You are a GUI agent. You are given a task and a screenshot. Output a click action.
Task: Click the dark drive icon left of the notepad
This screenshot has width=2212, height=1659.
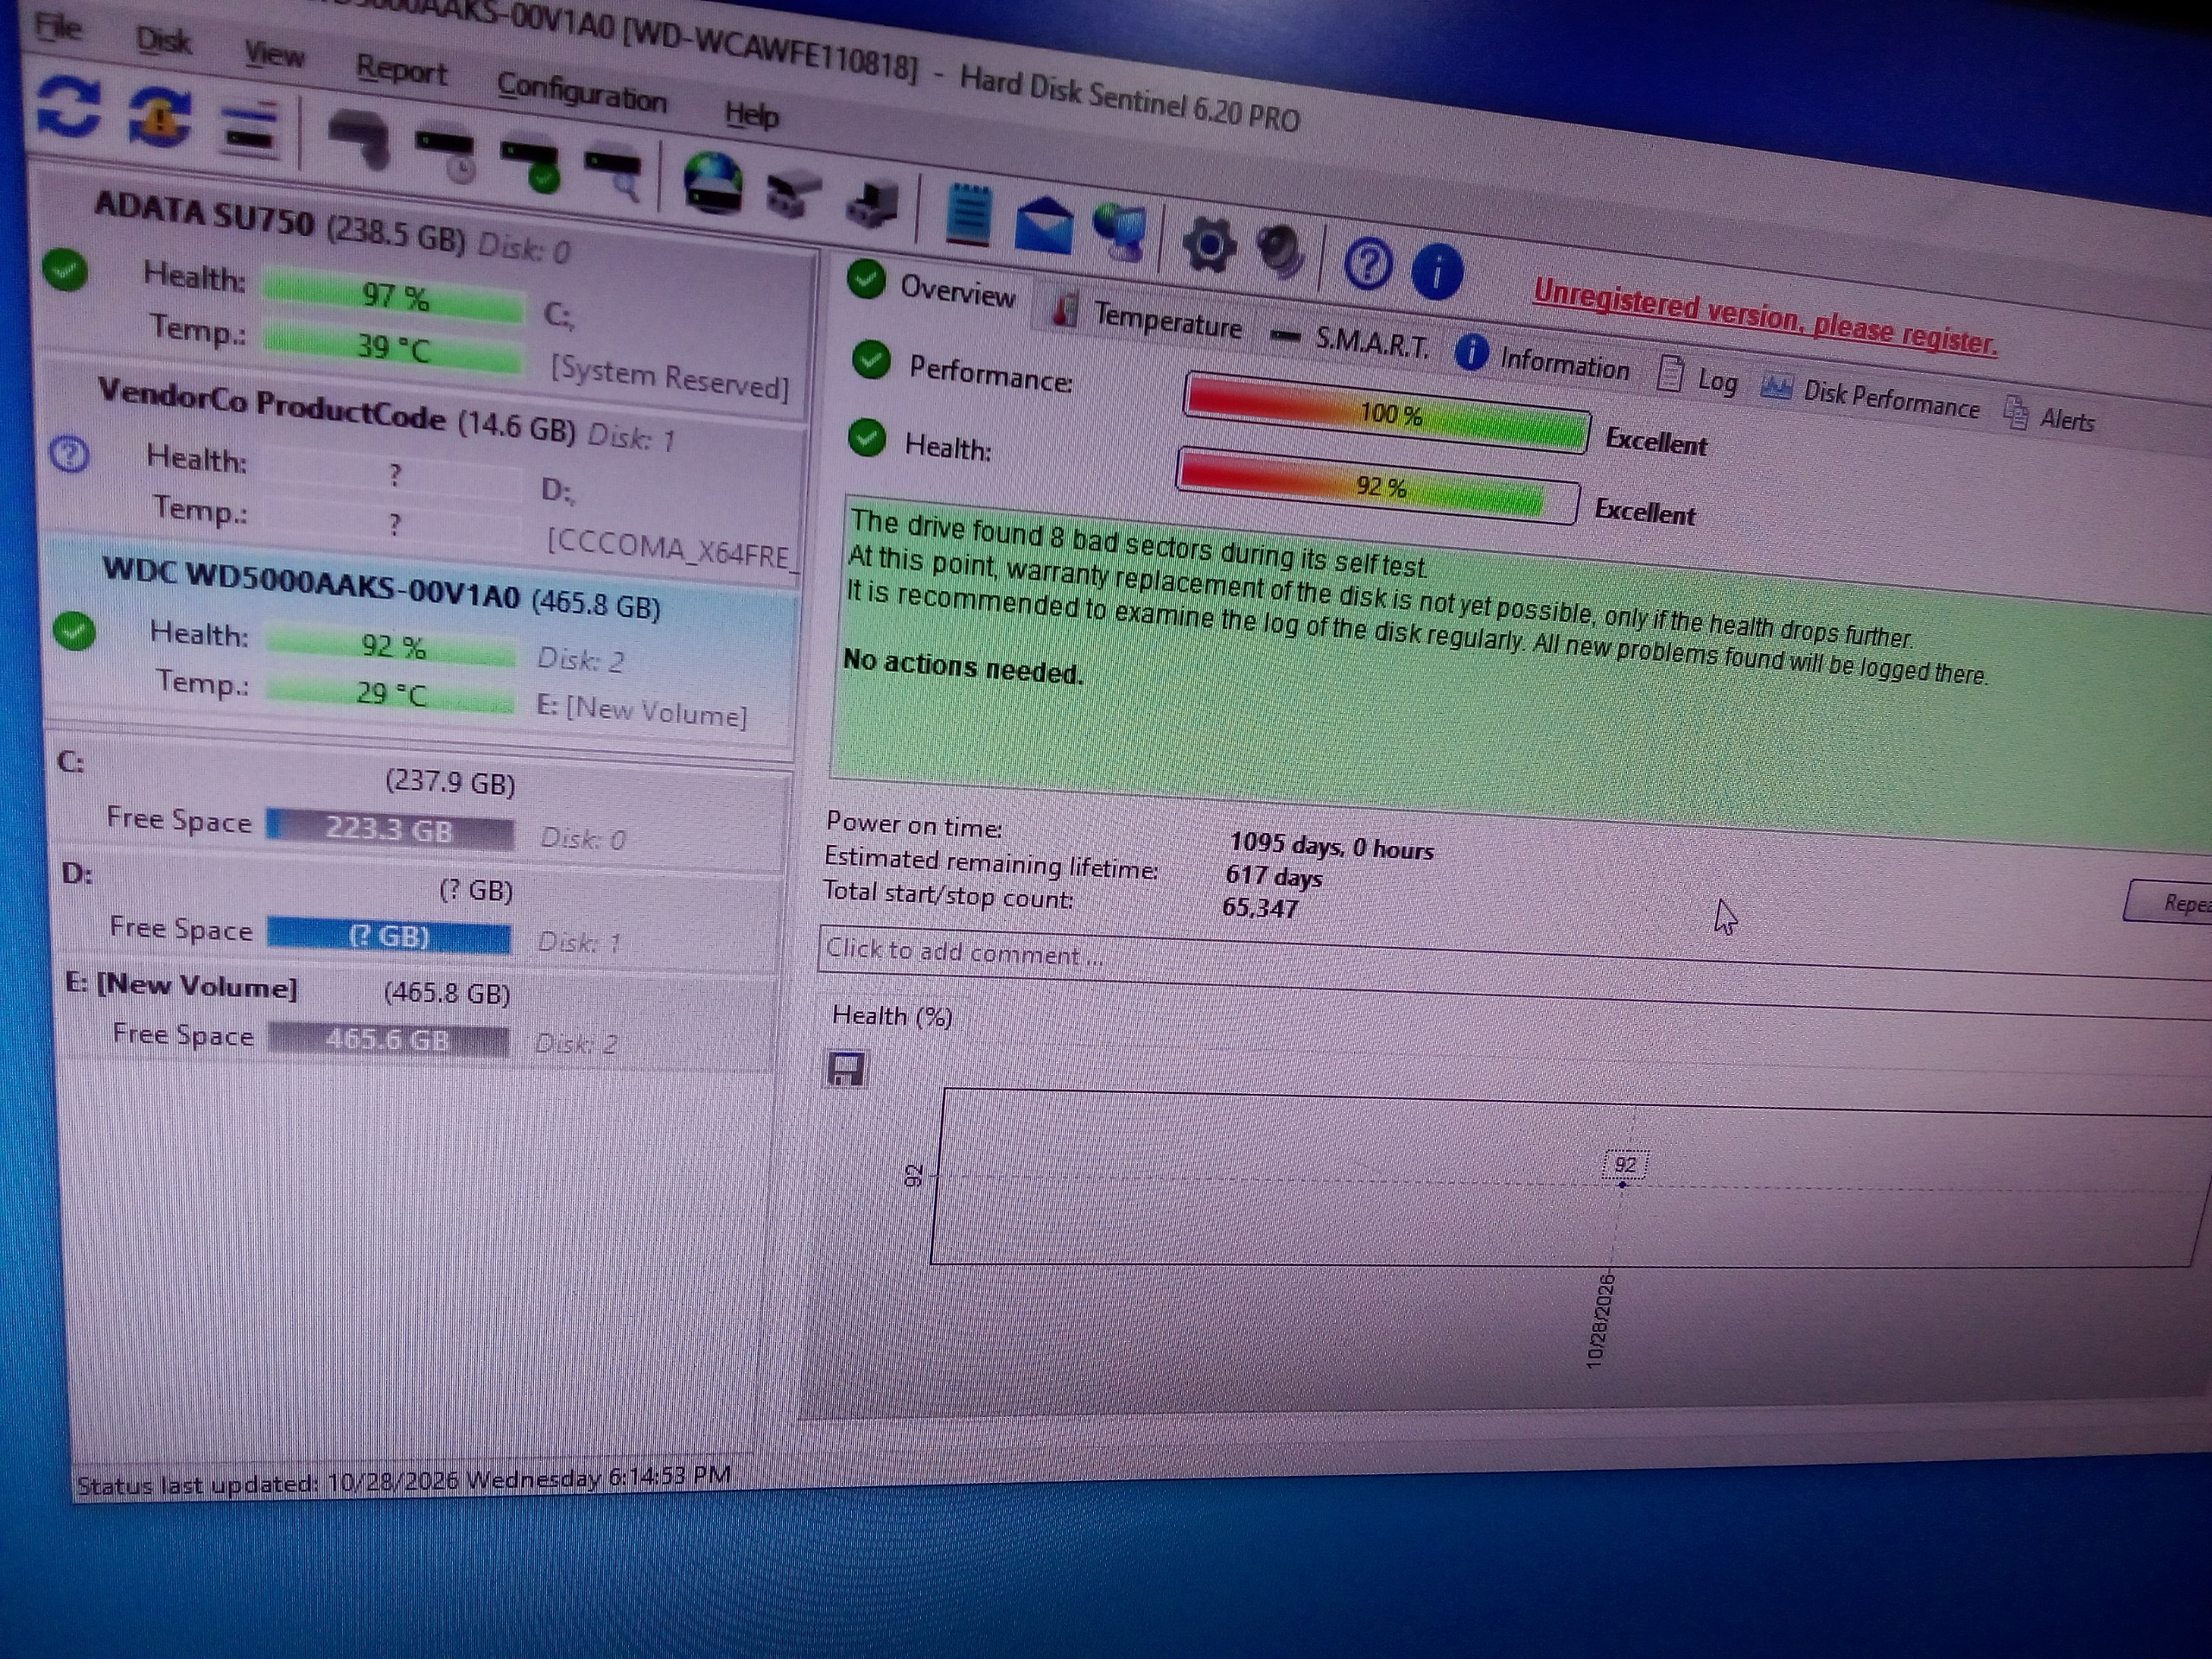pyautogui.click(x=873, y=203)
